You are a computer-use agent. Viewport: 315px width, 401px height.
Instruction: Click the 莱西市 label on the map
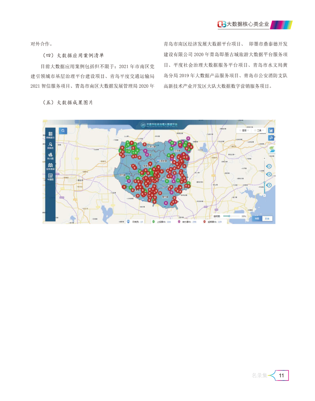click(x=214, y=157)
